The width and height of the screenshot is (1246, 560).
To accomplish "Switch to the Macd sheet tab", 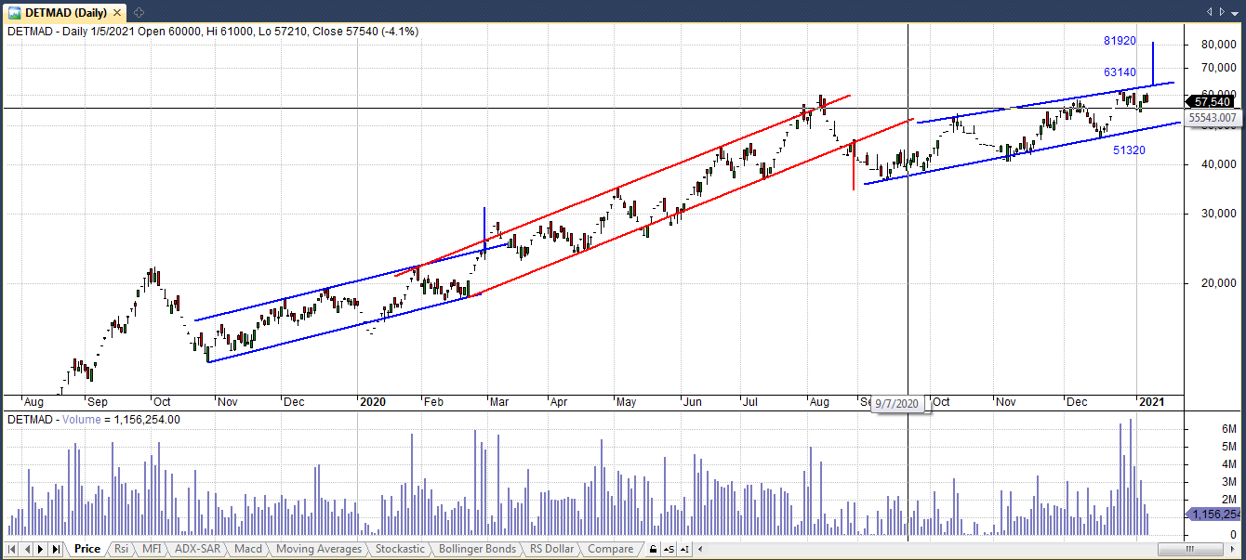I will [248, 549].
